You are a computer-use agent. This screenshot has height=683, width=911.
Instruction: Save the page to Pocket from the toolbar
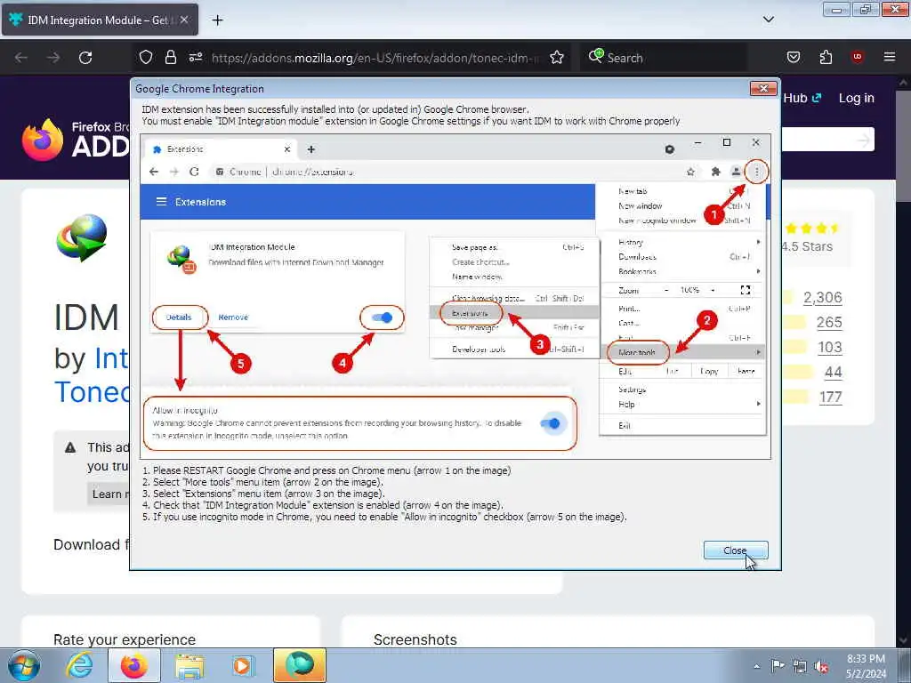(x=793, y=57)
